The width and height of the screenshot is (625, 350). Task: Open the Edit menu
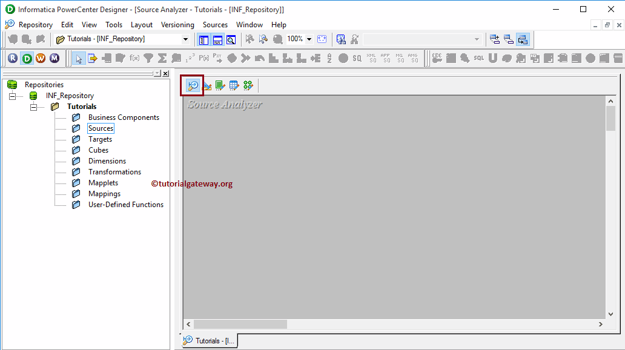click(x=67, y=25)
